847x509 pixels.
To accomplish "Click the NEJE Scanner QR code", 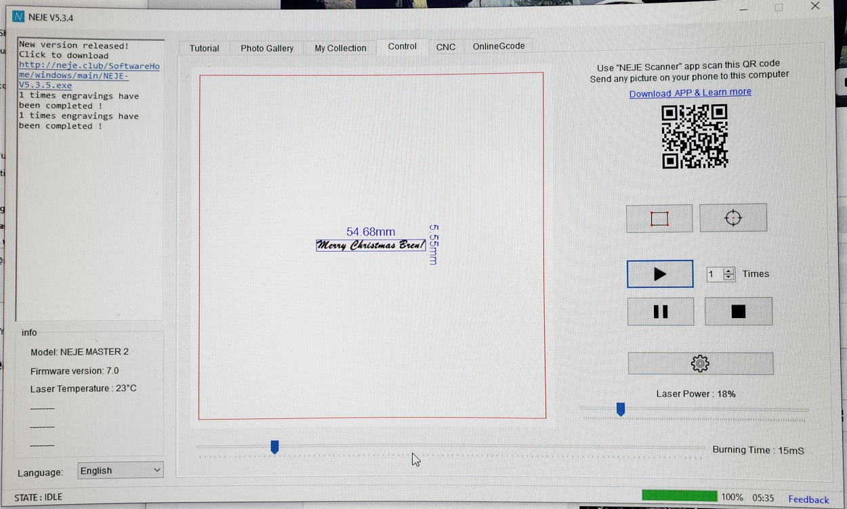I will (x=695, y=136).
